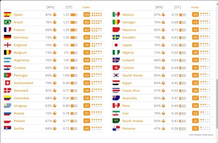Viewport: 218px width, 143px height.
Task: Click the Japan flag icon
Action: tap(116, 45)
